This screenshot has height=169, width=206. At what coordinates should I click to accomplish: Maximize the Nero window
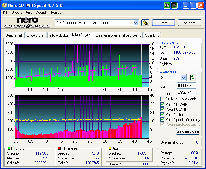[x=193, y=5]
